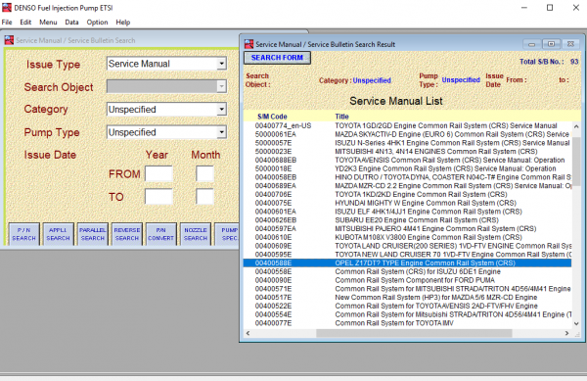
Task: Open the Data menu
Action: pyautogui.click(x=71, y=23)
